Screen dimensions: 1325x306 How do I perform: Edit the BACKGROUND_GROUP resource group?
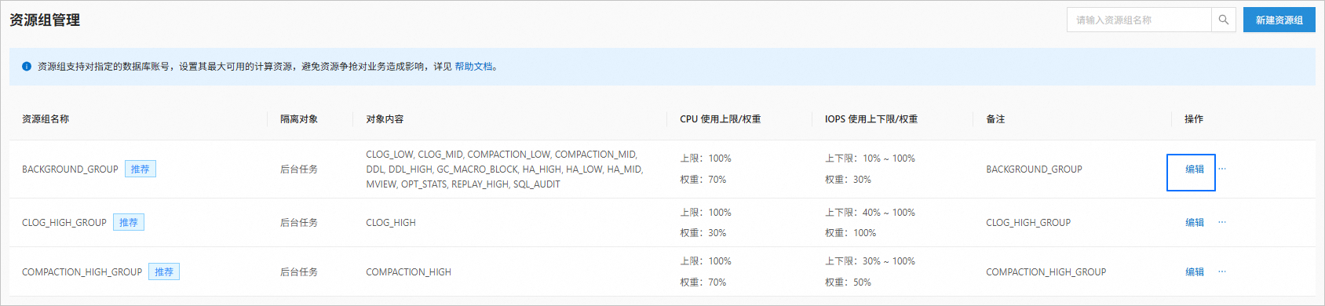(x=1195, y=169)
